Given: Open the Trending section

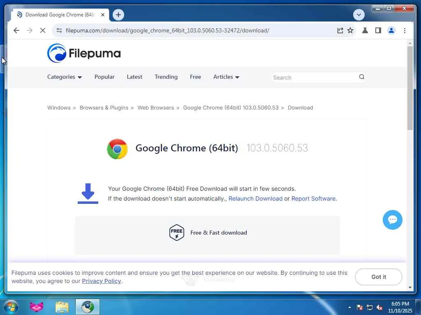Looking at the screenshot, I should click(166, 77).
